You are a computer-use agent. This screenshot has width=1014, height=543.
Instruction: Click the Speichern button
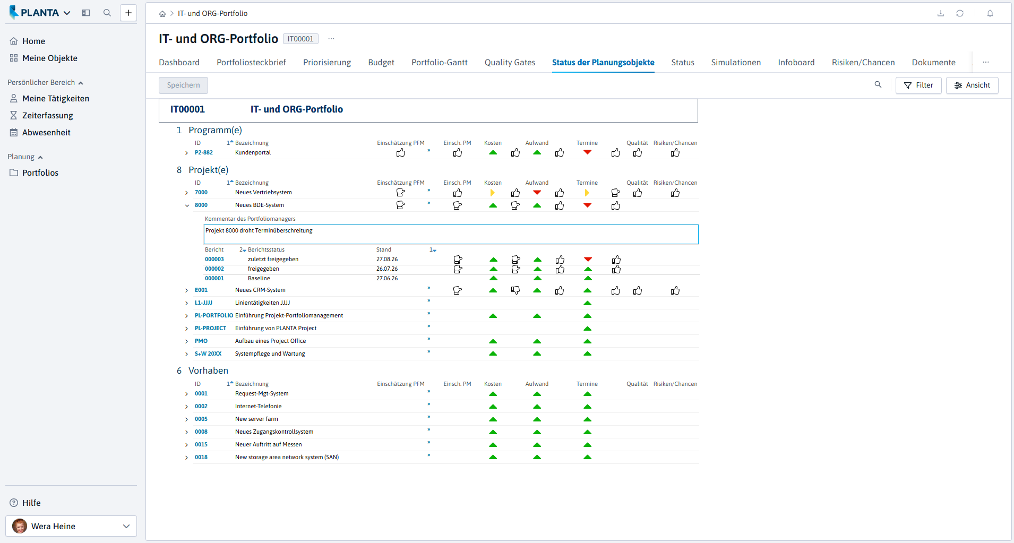click(183, 85)
